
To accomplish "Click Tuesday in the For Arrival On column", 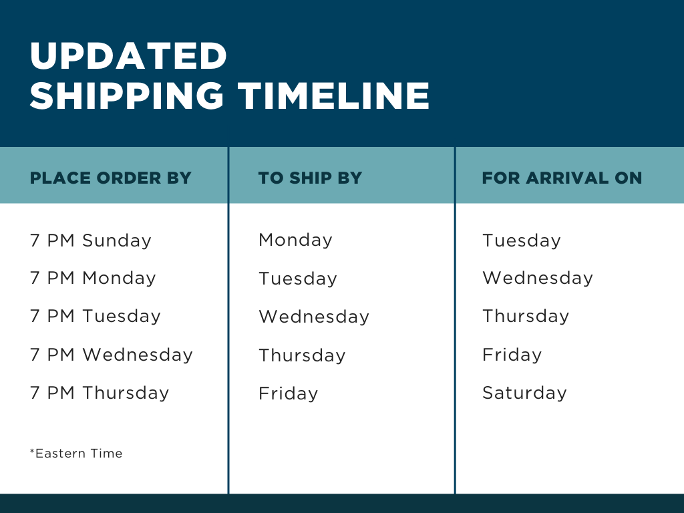I will tap(522, 240).
